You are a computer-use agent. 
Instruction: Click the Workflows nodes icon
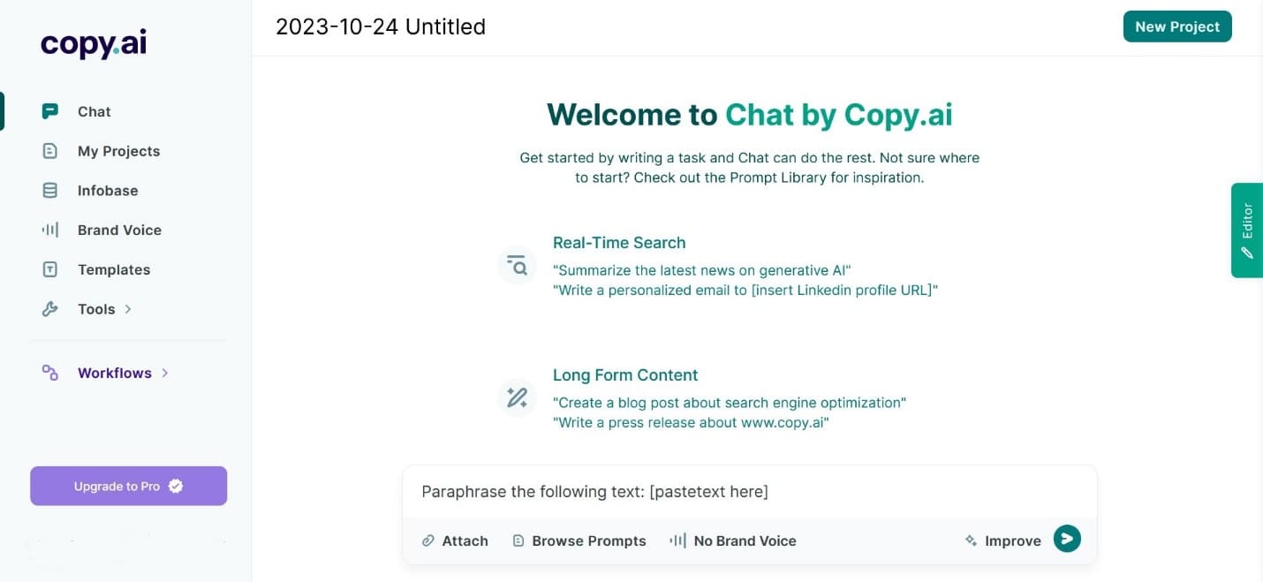pyautogui.click(x=50, y=373)
